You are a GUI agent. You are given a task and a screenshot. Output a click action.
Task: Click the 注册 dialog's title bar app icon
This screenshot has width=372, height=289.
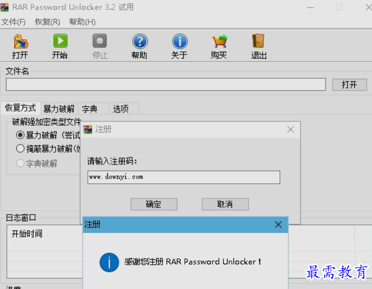point(87,129)
